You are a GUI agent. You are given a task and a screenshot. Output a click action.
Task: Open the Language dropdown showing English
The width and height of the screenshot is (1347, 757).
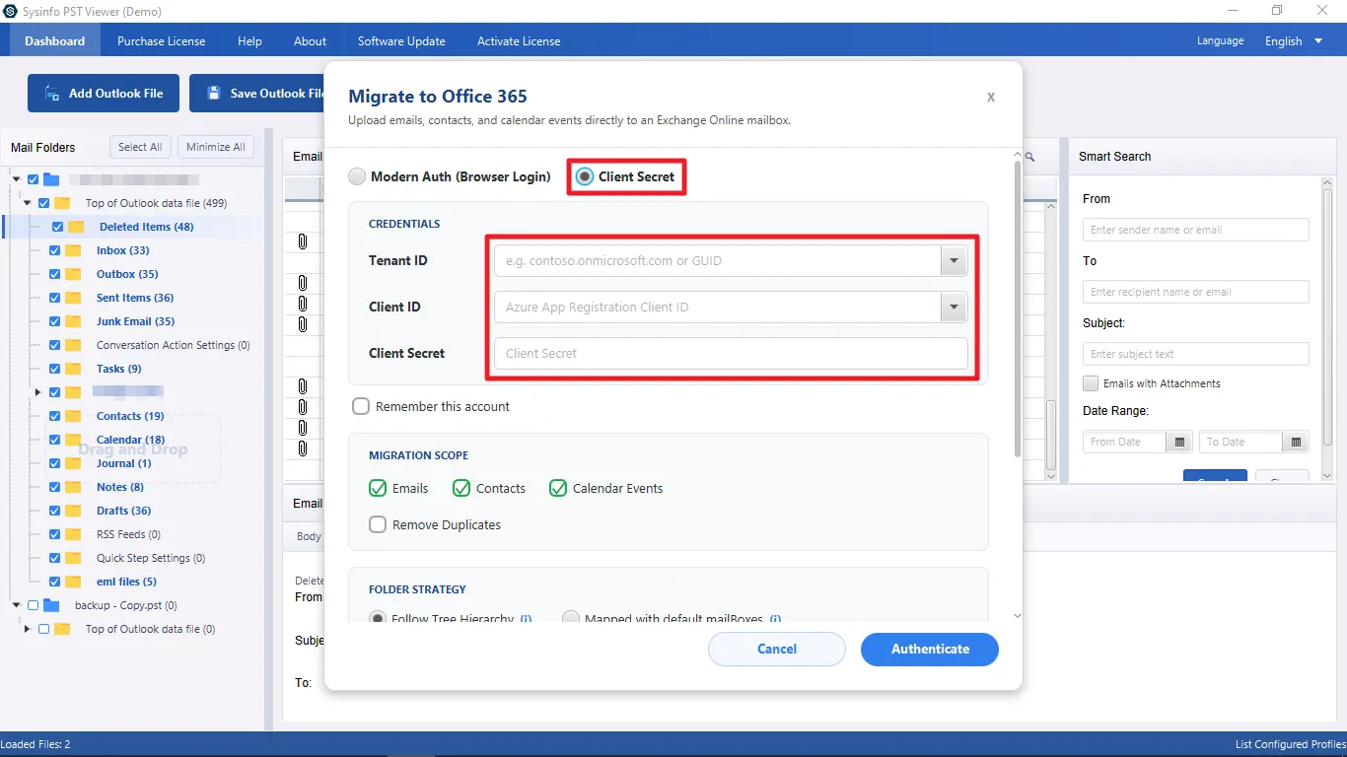[x=1295, y=41]
